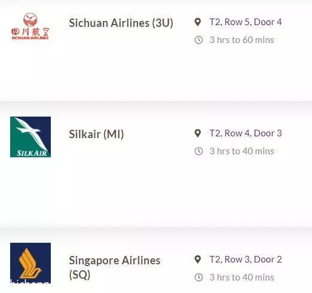Click the 3 hrs to 60 mins check-in time

[242, 40]
